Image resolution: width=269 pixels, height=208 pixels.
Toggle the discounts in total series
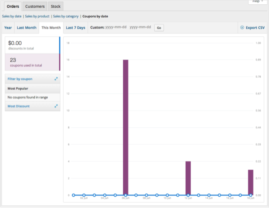tap(32, 45)
